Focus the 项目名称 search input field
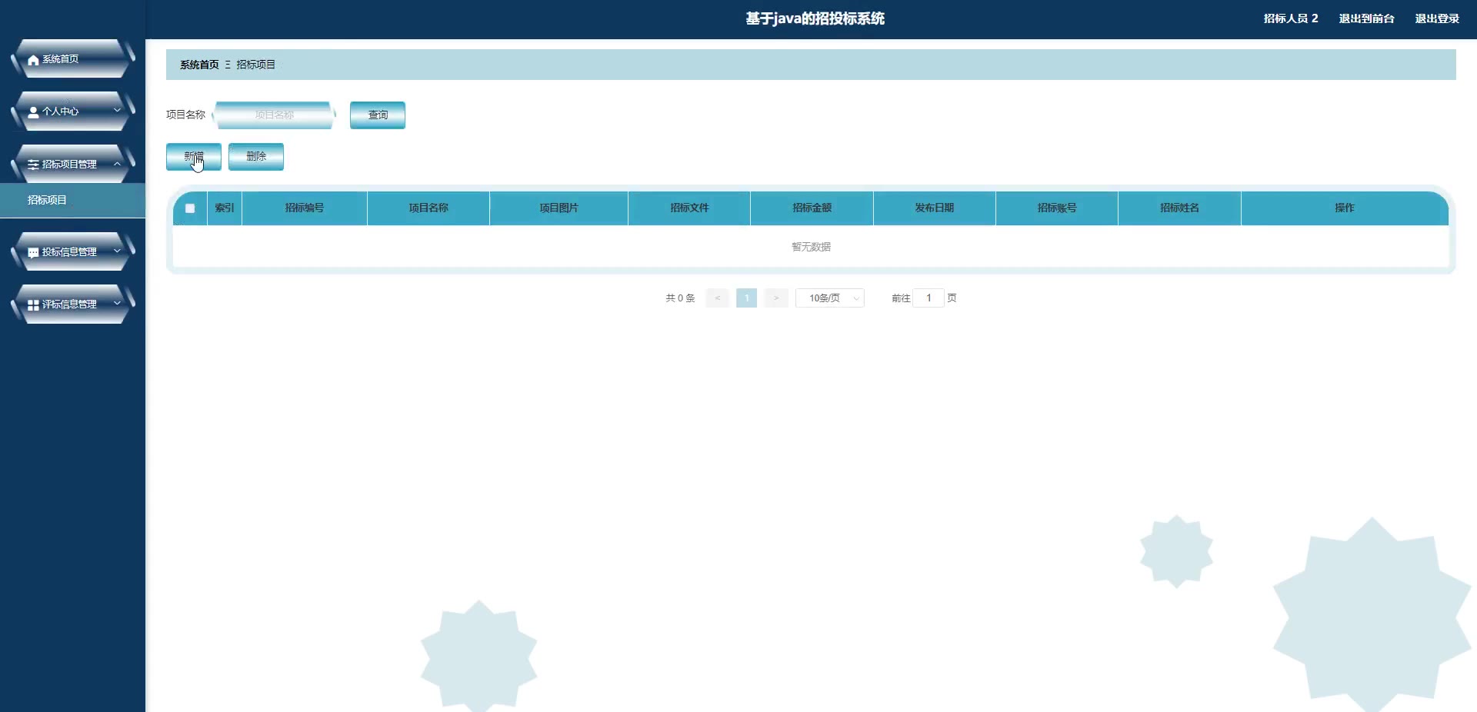 [x=274, y=115]
